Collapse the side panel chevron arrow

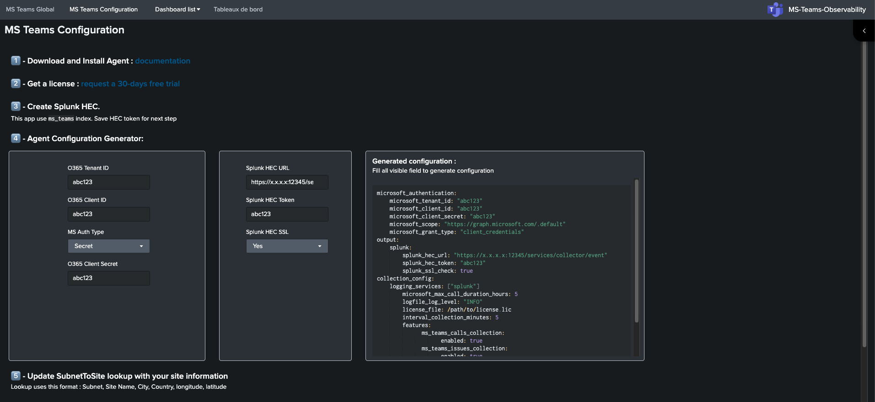pyautogui.click(x=864, y=31)
